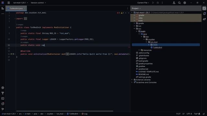Open more run actions menu

pos(162,3)
